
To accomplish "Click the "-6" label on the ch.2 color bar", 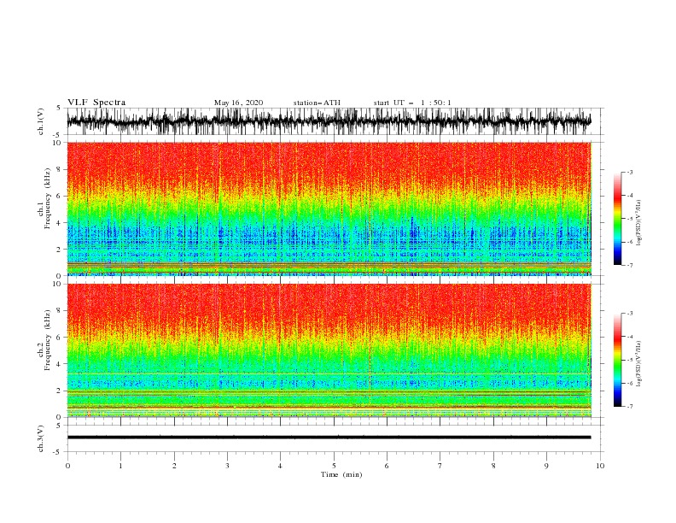I will [x=629, y=383].
